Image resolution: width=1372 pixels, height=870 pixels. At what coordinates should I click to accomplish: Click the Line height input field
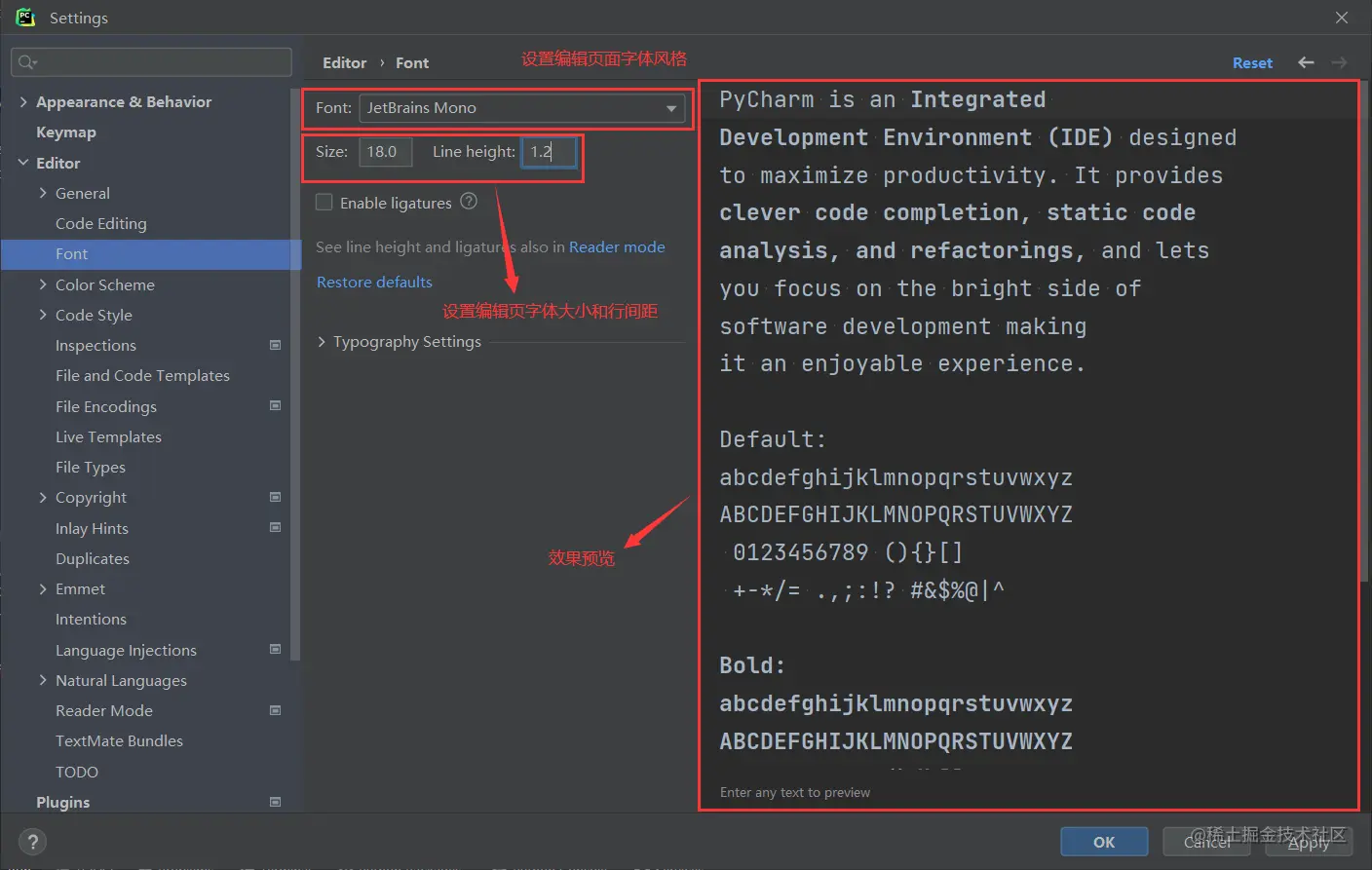click(549, 152)
